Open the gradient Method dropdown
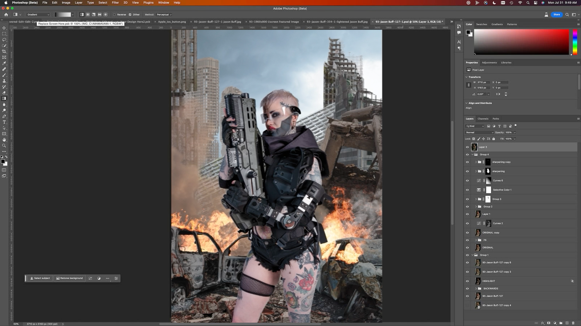The width and height of the screenshot is (581, 326). pyautogui.click(x=164, y=15)
